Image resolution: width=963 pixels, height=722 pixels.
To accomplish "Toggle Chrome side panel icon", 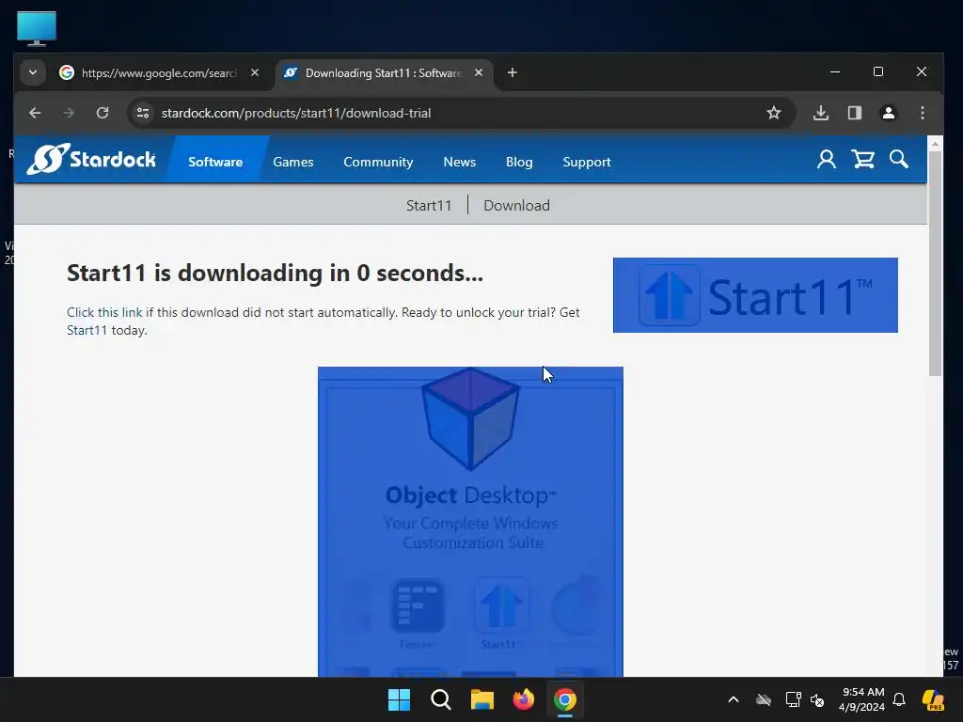I will click(x=855, y=113).
